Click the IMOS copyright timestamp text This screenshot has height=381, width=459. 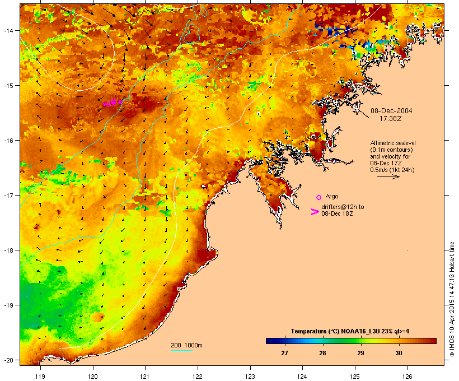(x=452, y=299)
